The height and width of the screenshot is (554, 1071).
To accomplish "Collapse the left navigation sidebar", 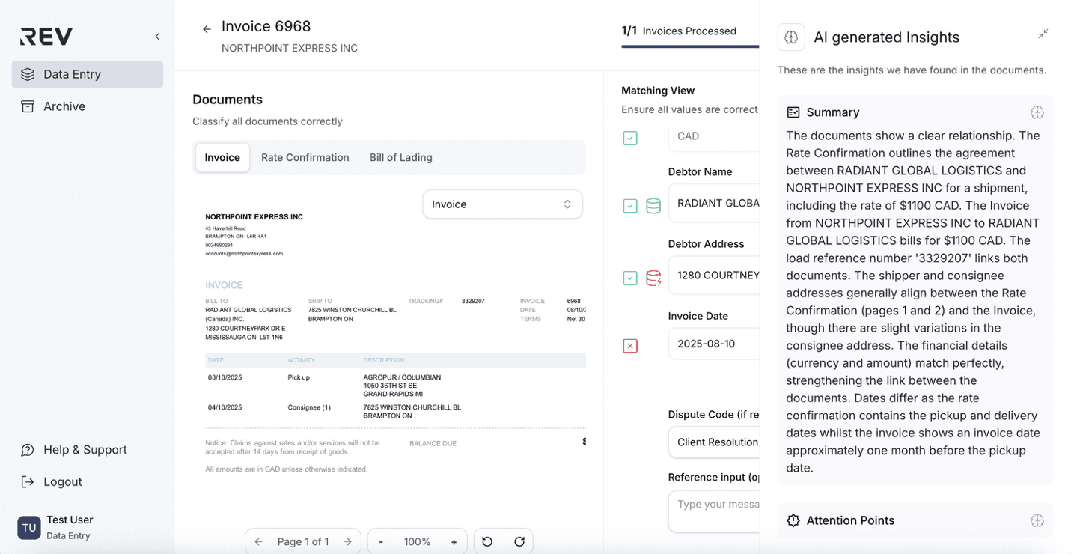I will 156,36.
